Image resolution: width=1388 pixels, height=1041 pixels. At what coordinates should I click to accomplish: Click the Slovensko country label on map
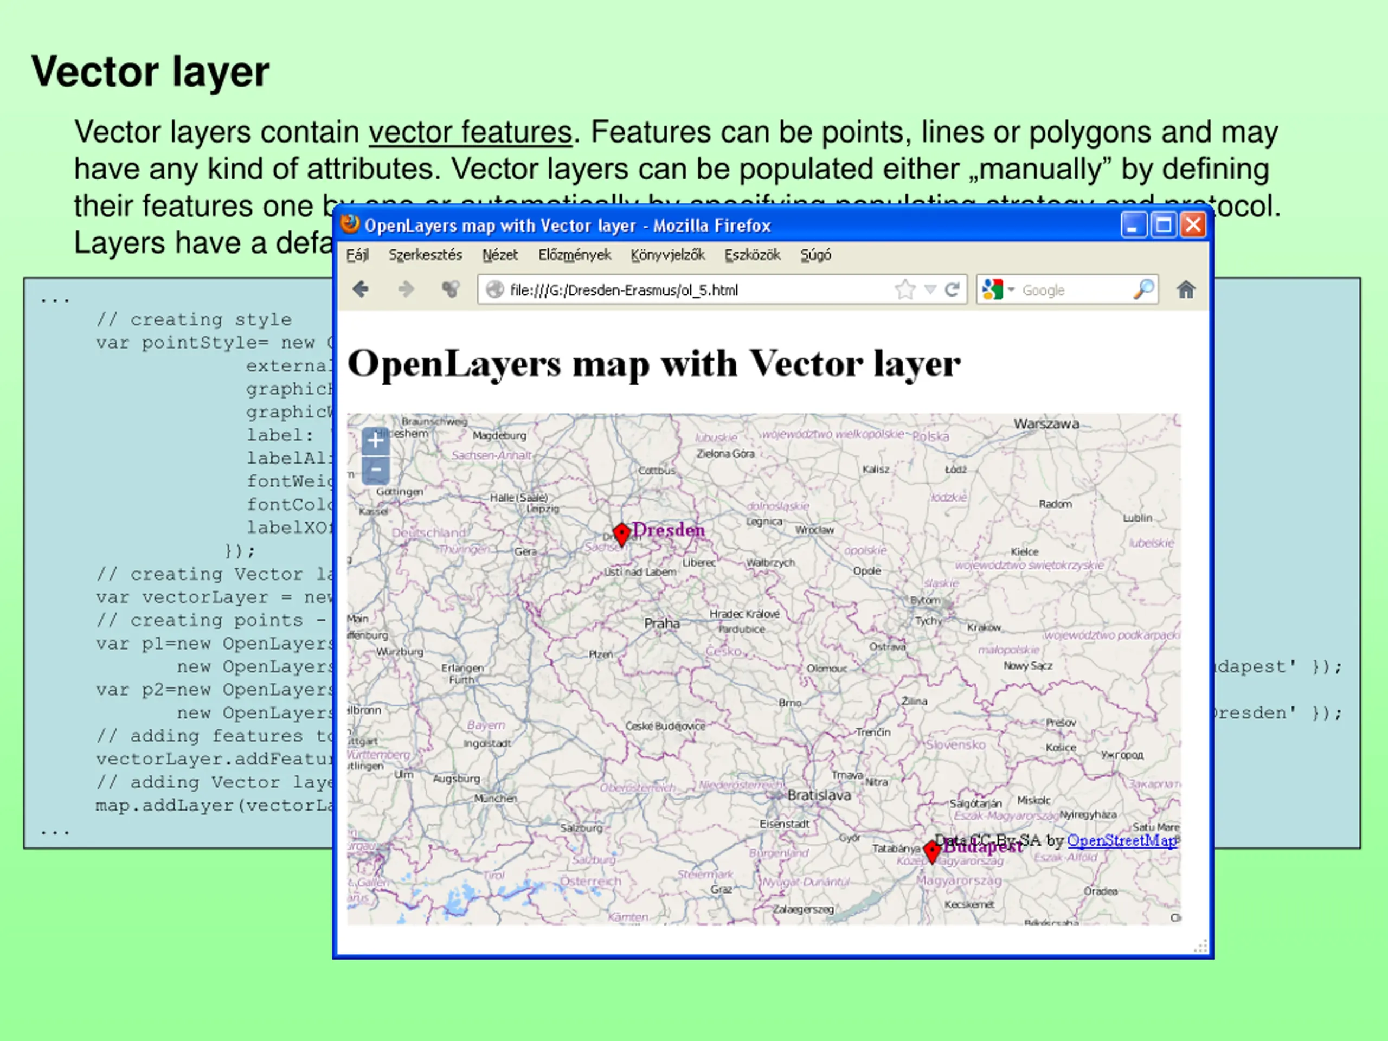click(x=956, y=745)
